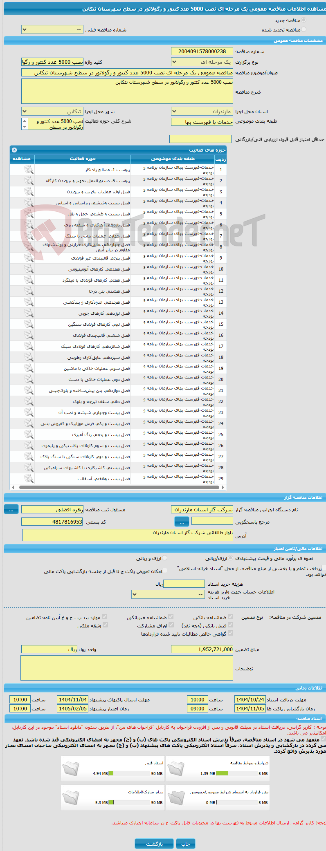326x851 pixels.
Task: Open view icon for row 14 کارهای چوبی
Action: click(29, 313)
